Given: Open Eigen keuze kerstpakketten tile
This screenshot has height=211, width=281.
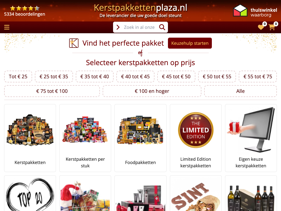Looking at the screenshot, I should coord(251,138).
